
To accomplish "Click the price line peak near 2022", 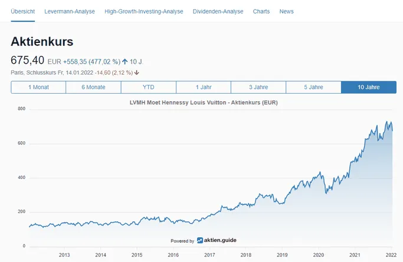I will (x=386, y=121).
